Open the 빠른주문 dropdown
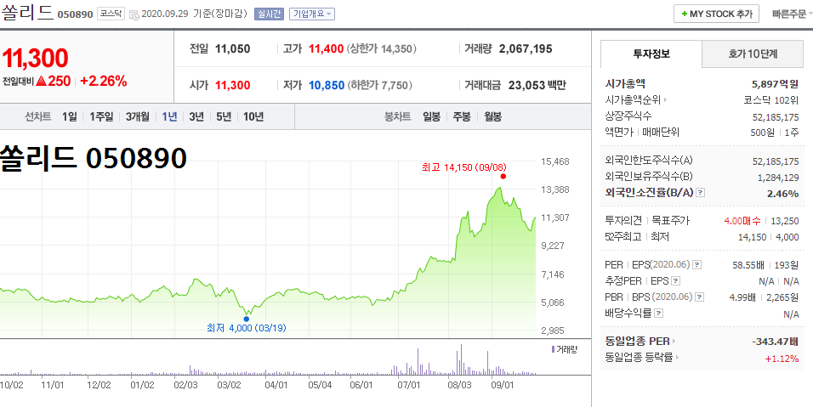The height and width of the screenshot is (407, 813). pyautogui.click(x=791, y=14)
